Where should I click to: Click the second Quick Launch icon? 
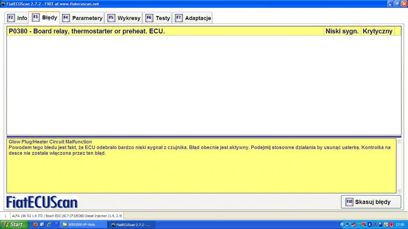coord(42,224)
